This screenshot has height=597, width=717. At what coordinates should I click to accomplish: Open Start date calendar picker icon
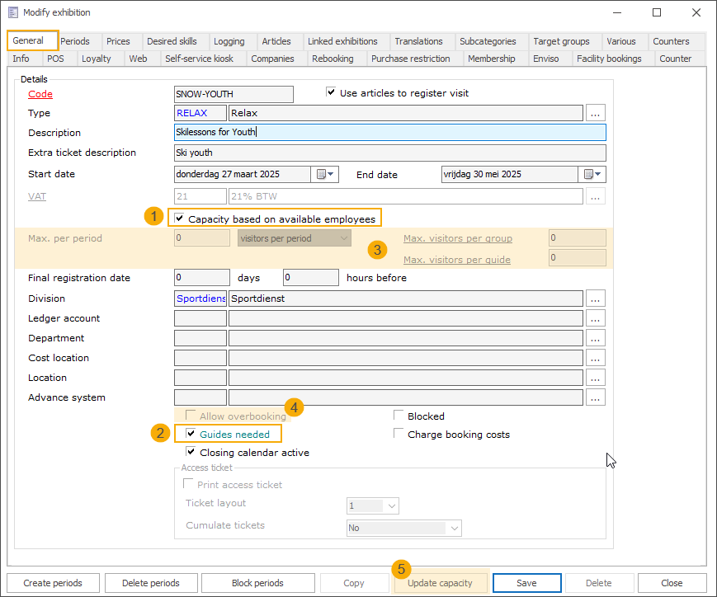pyautogui.click(x=323, y=174)
